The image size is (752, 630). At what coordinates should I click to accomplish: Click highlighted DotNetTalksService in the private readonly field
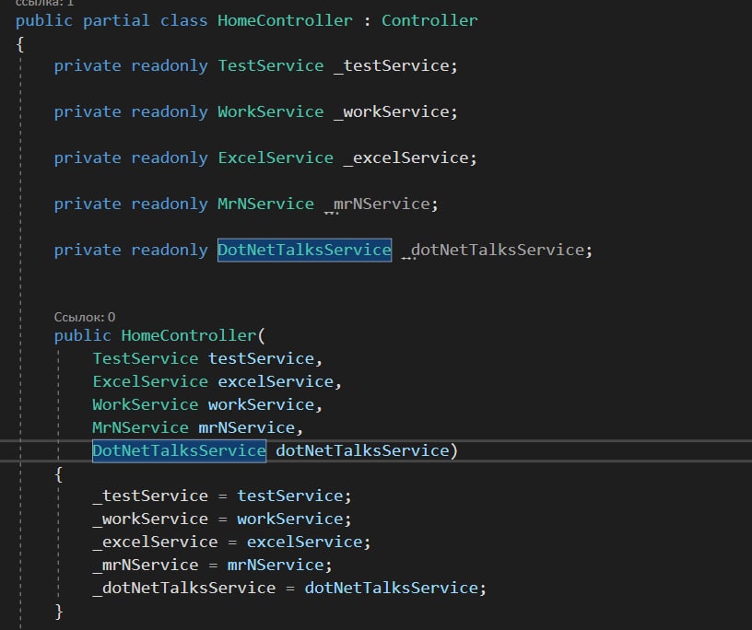(304, 250)
